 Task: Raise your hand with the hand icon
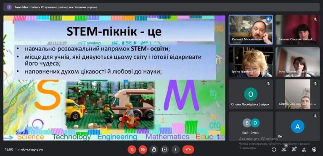click(x=154, y=150)
